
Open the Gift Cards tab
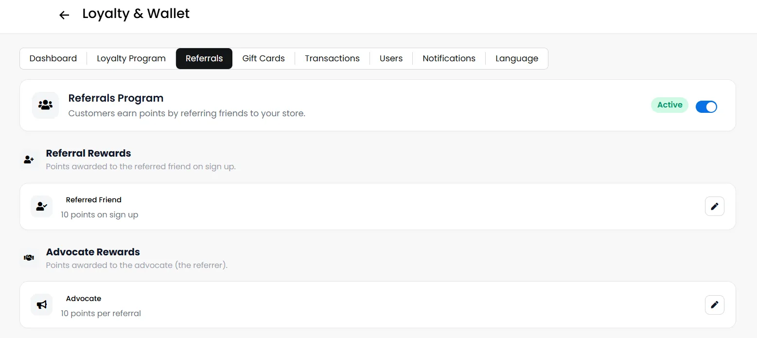(264, 58)
